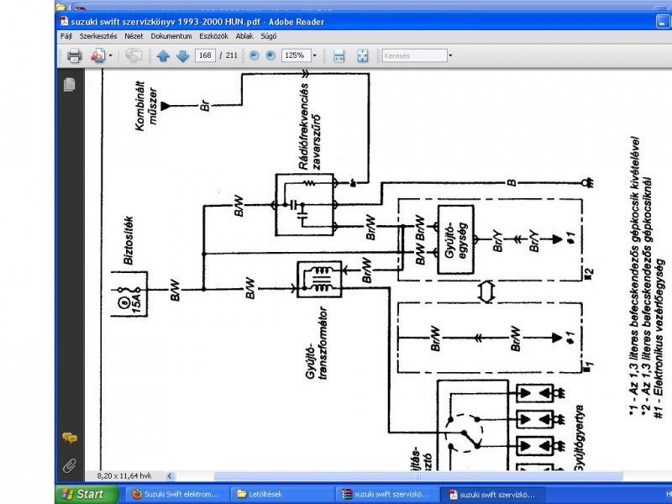Open the zoom level dropdown arrow
Image resolution: width=672 pixels, height=504 pixels.
(x=314, y=55)
